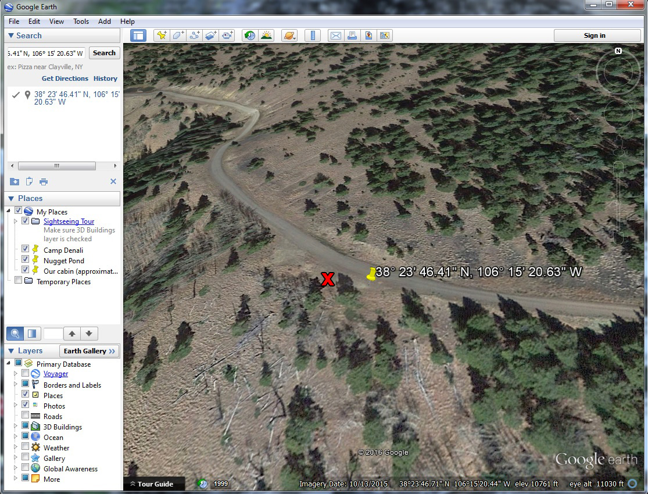
Task: Toggle the sidebar visibility button
Action: tap(138, 35)
